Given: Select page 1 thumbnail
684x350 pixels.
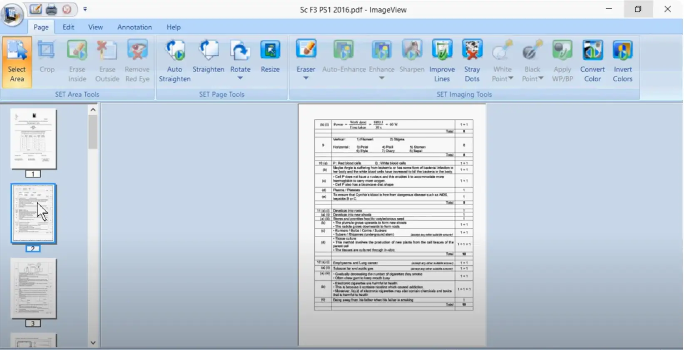Looking at the screenshot, I should 33,139.
